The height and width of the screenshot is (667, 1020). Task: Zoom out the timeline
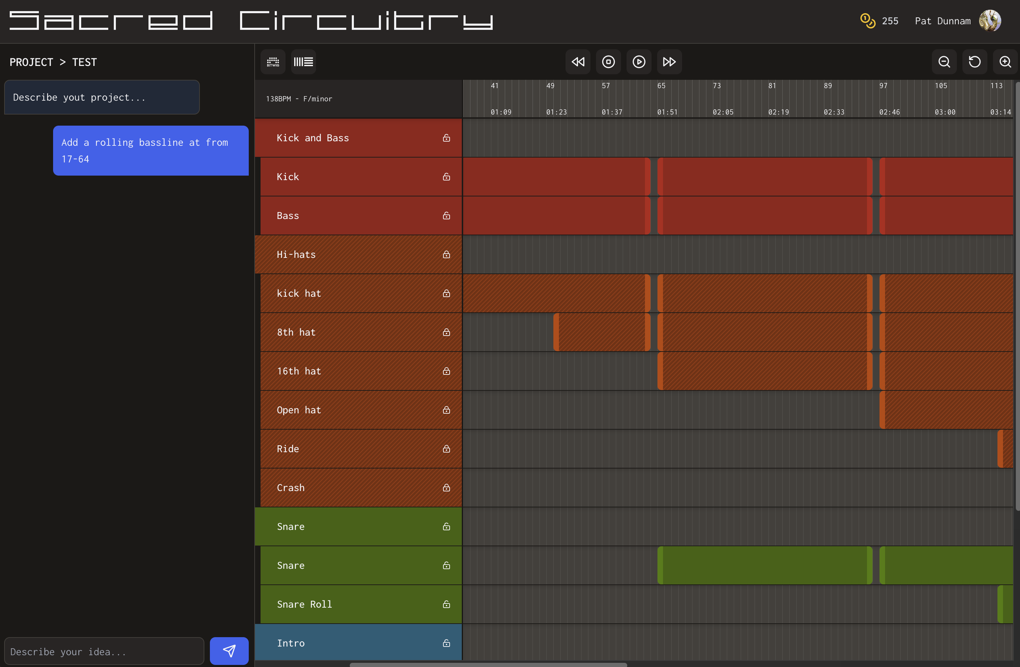tap(944, 62)
